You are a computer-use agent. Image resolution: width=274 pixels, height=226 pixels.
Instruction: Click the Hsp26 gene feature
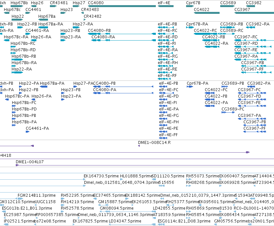[x=34, y=6]
